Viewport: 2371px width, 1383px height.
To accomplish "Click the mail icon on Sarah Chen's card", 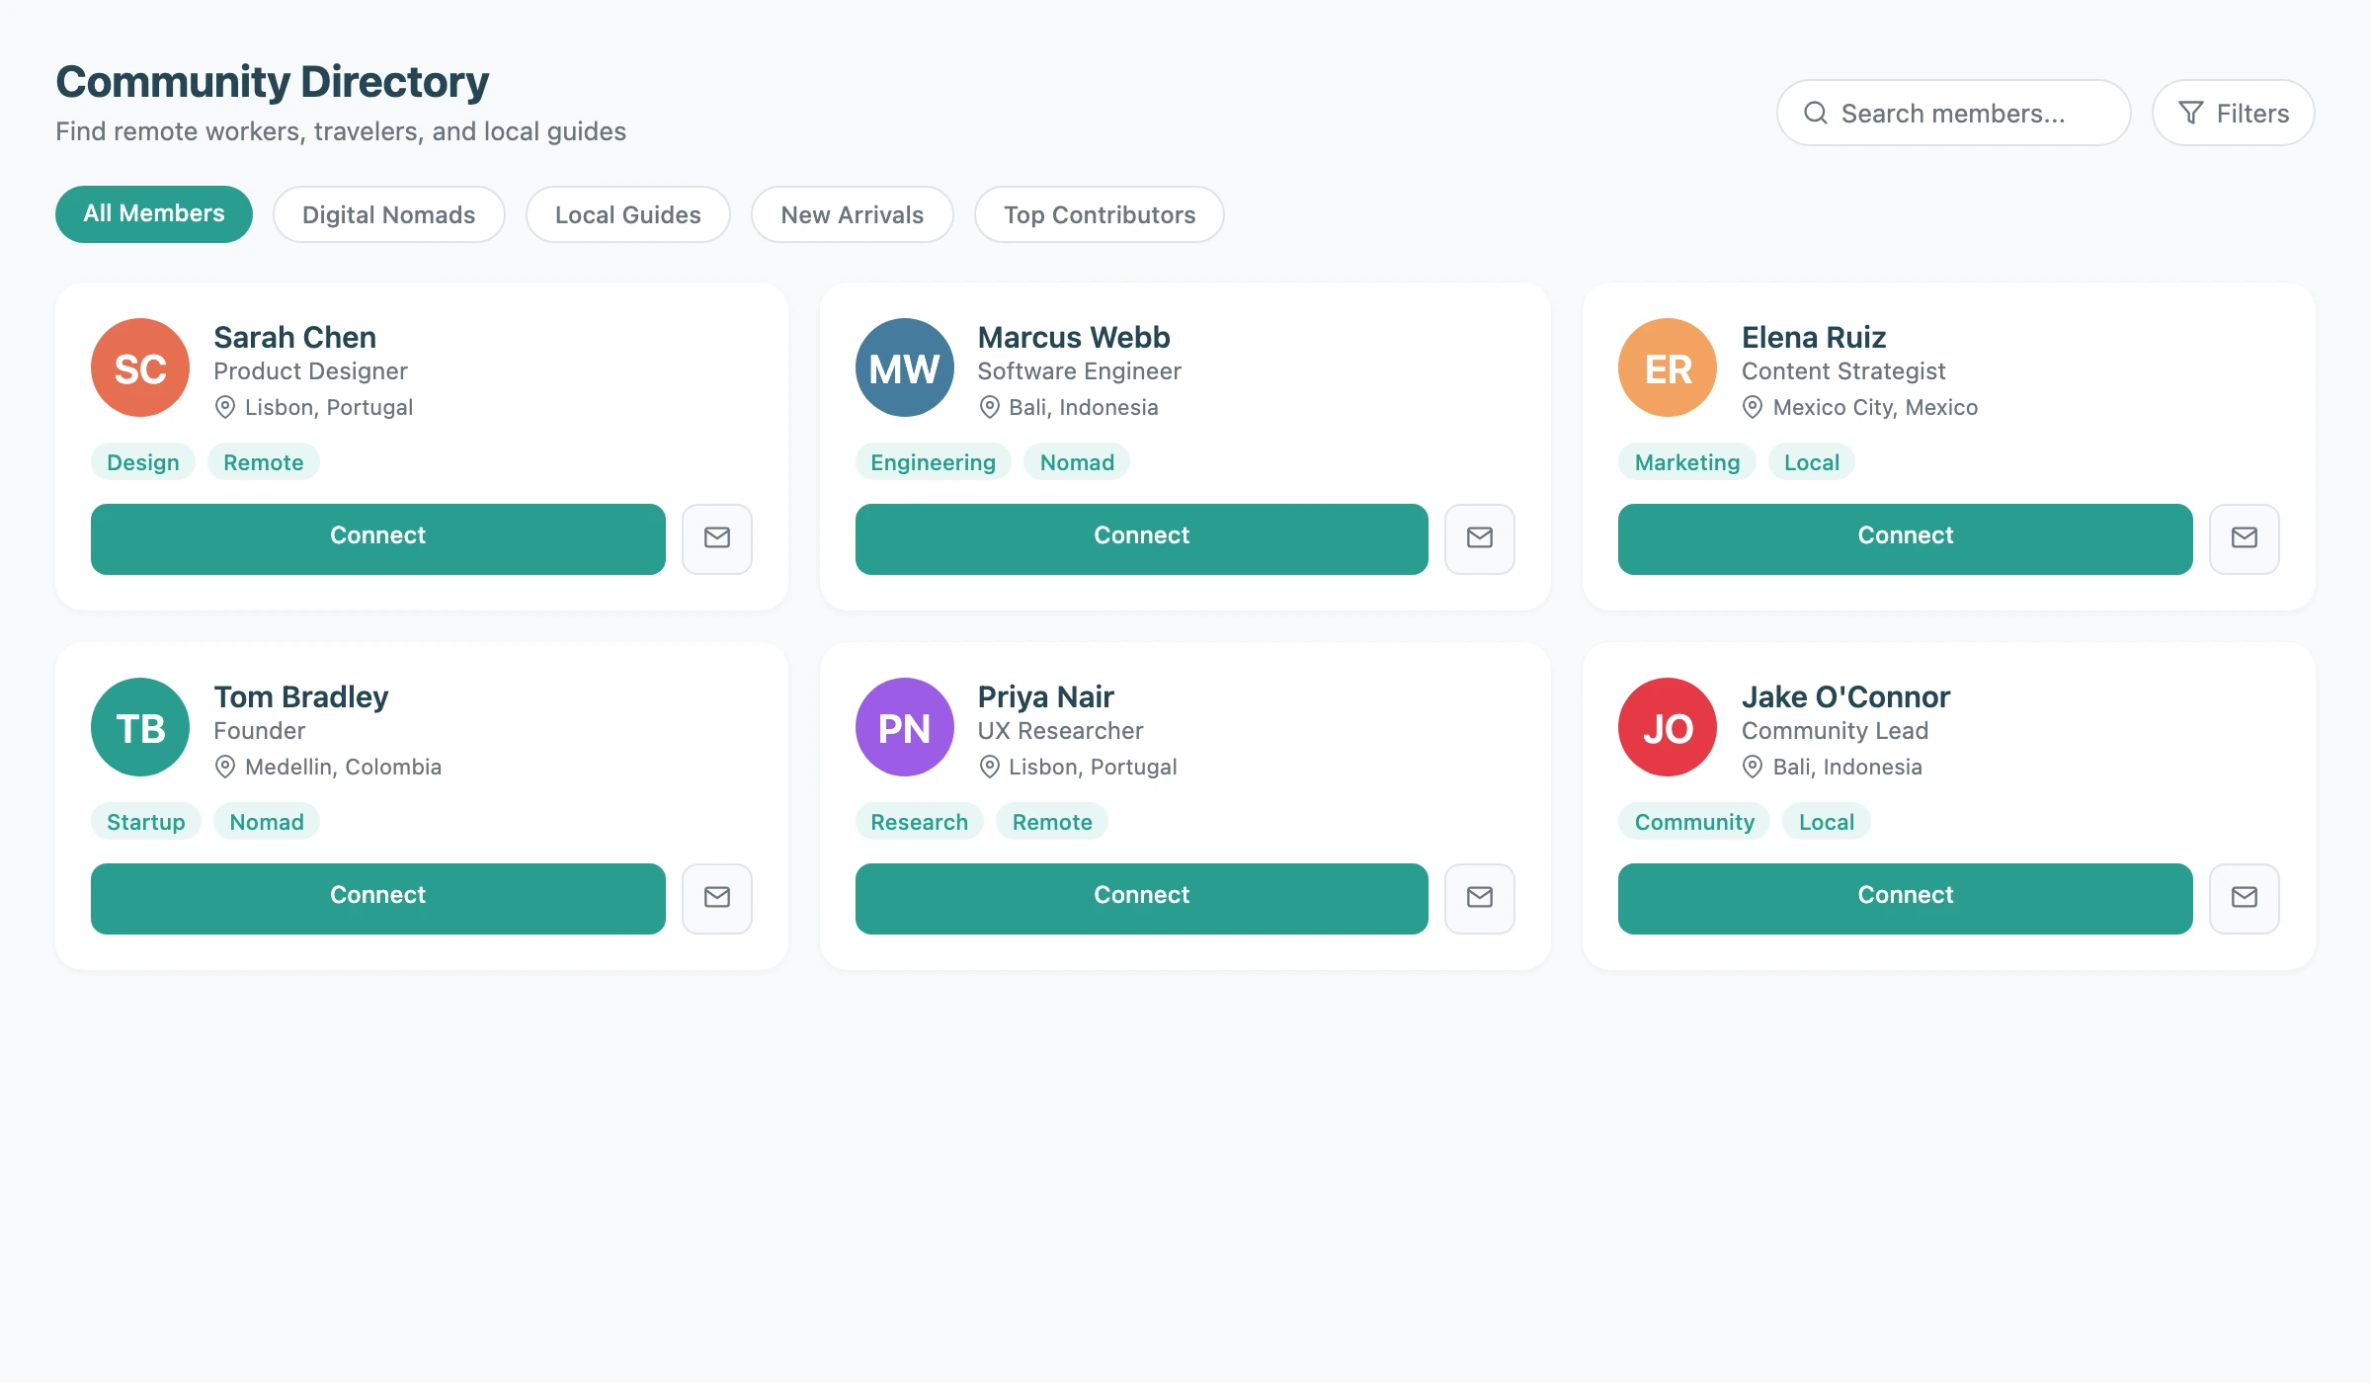I will point(717,538).
